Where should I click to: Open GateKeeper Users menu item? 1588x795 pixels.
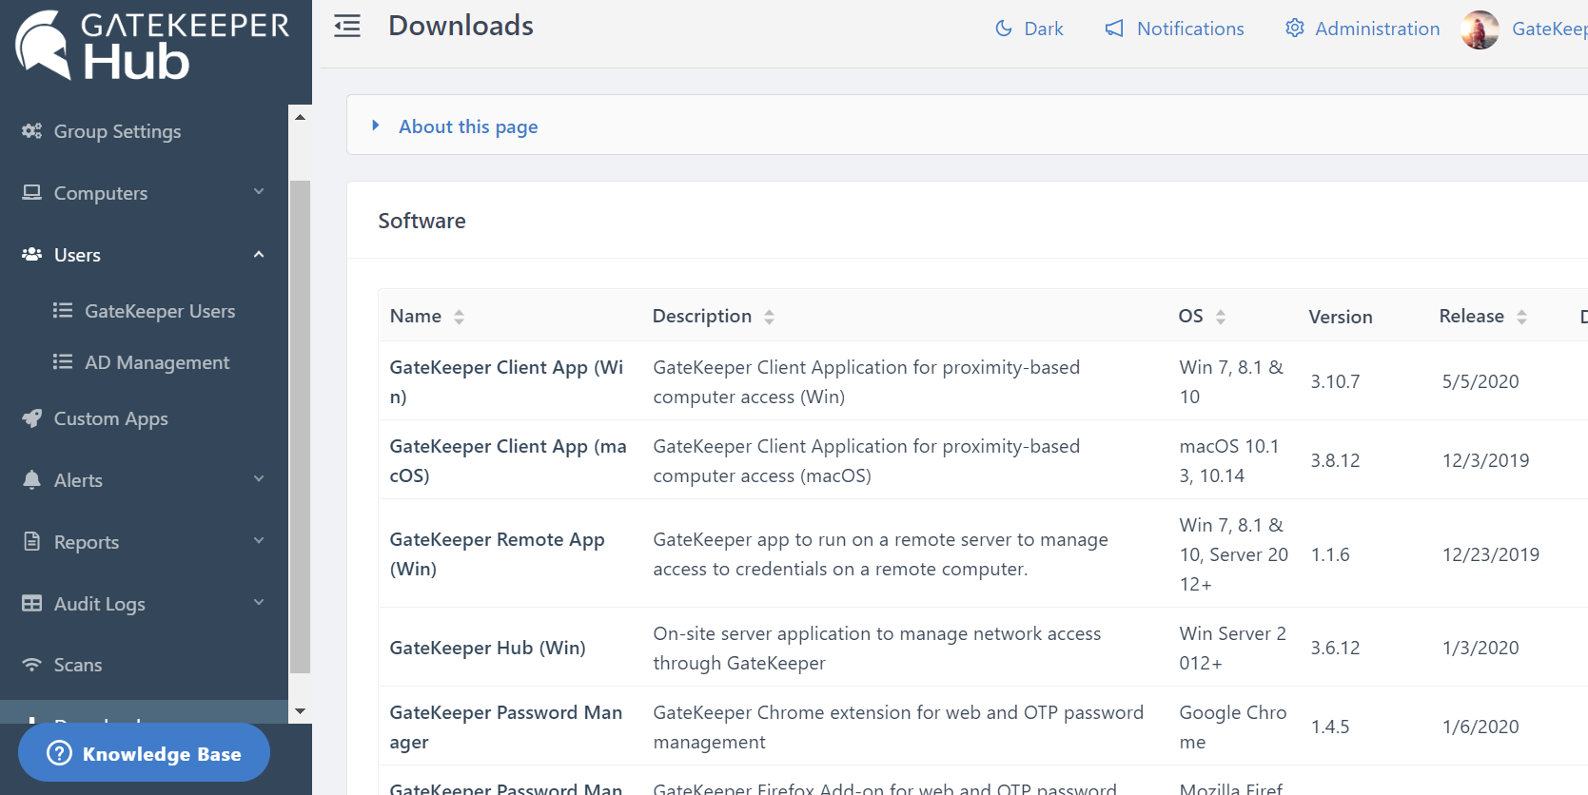pyautogui.click(x=159, y=311)
